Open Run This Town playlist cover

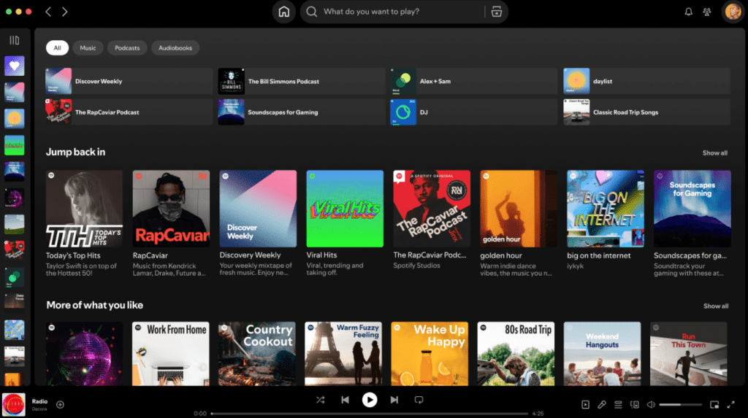(689, 354)
